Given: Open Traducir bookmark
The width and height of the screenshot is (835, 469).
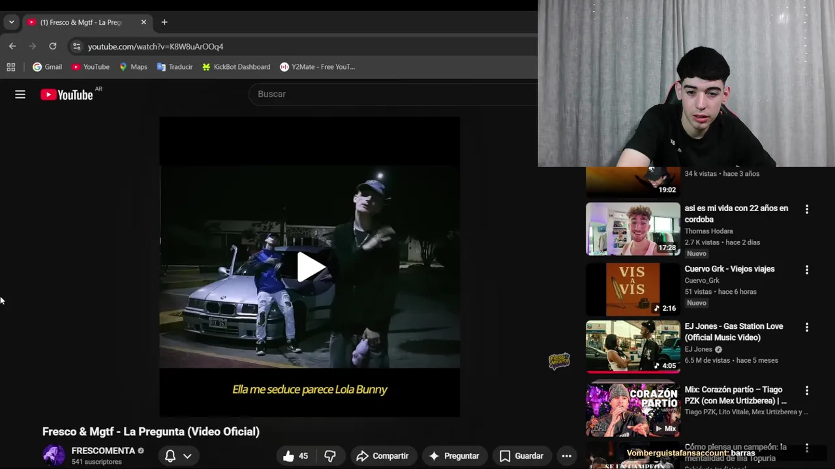Looking at the screenshot, I should 175,67.
